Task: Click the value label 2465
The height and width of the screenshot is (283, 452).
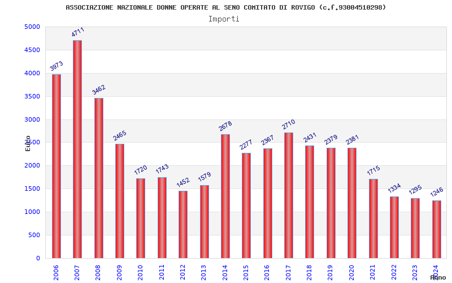Action: pos(120,136)
